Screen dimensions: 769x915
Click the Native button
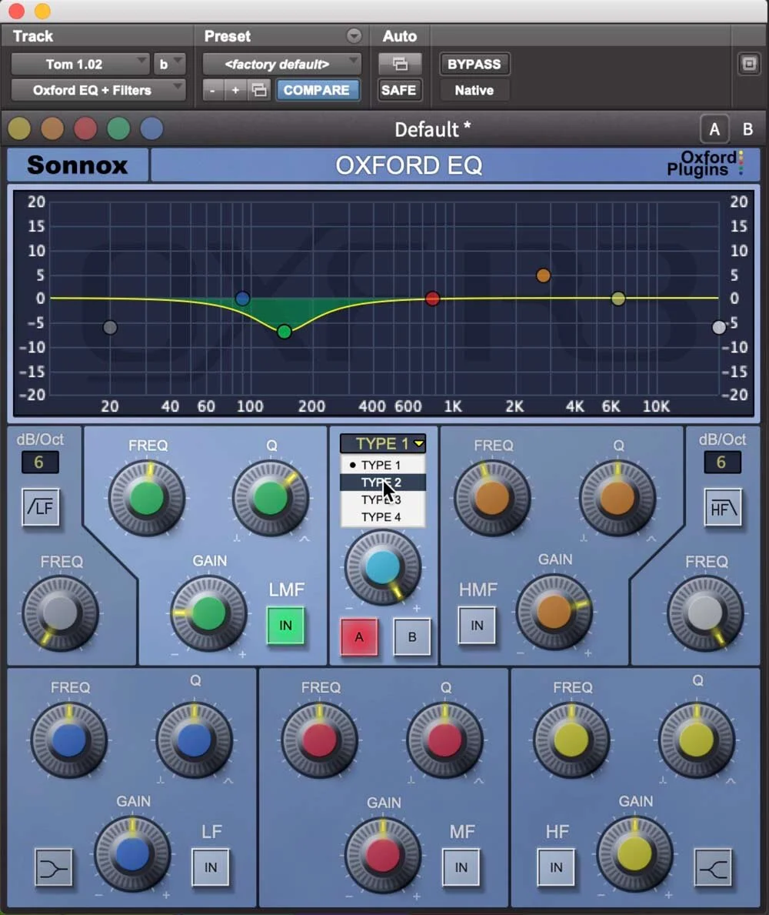click(474, 90)
